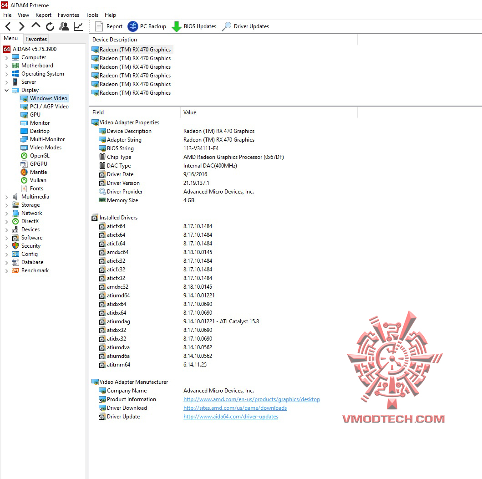Open the aida64.com driver-updates link

click(x=231, y=417)
